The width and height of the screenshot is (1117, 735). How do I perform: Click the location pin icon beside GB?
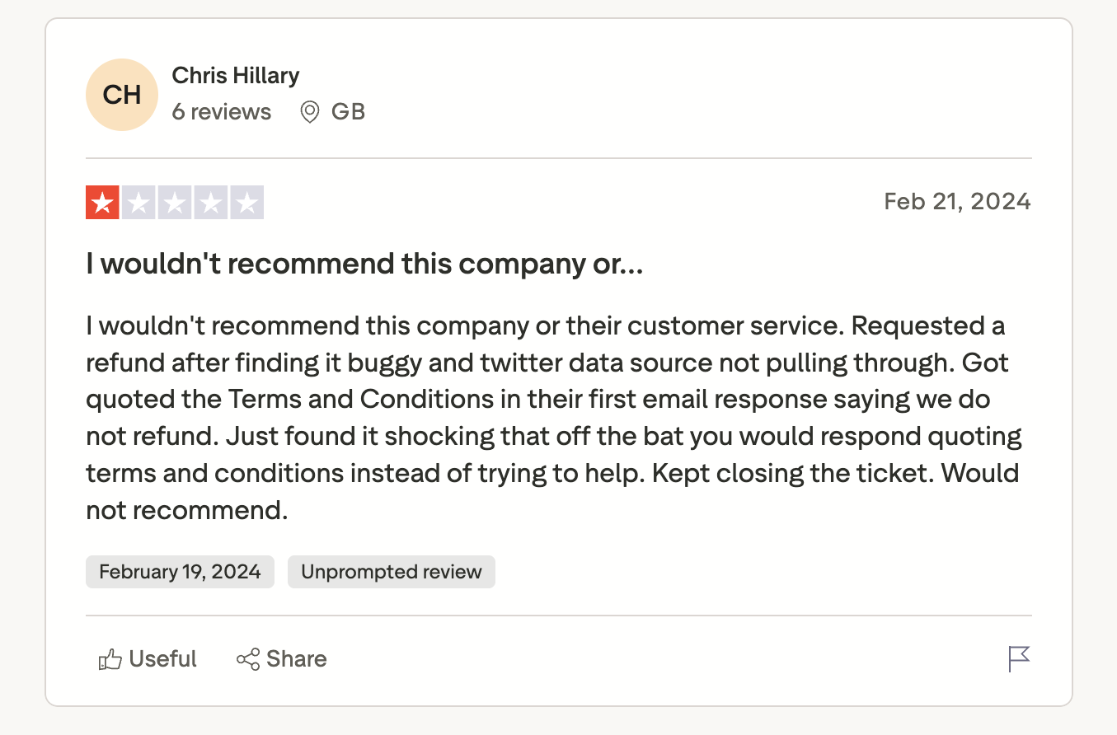pyautogui.click(x=309, y=112)
